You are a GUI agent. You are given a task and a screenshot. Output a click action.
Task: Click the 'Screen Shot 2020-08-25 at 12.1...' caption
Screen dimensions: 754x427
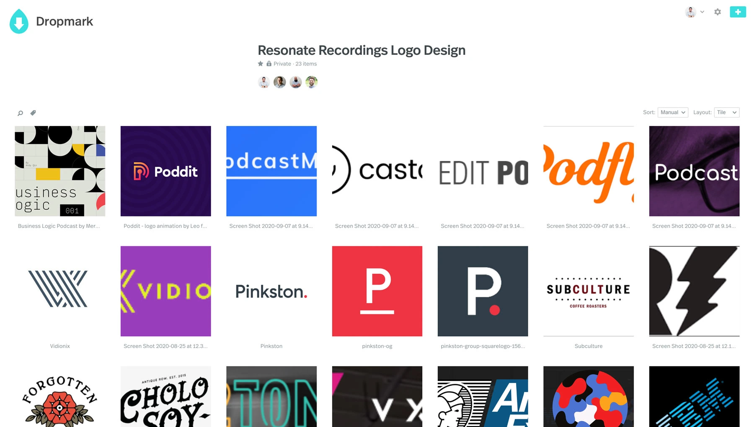click(694, 346)
